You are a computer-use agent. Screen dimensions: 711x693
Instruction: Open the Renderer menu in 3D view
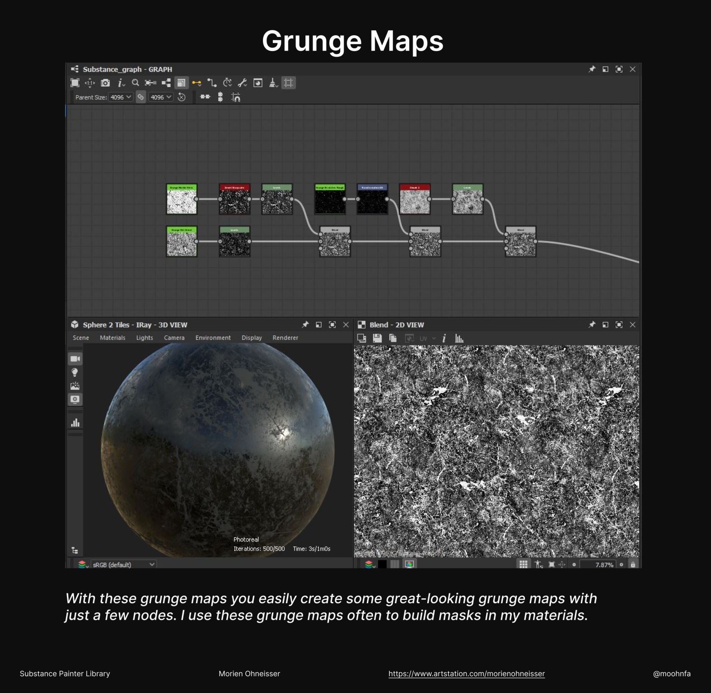[x=285, y=337]
